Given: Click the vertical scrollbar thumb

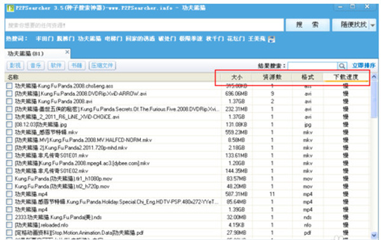Looking at the screenshot, I should pyautogui.click(x=374, y=100).
